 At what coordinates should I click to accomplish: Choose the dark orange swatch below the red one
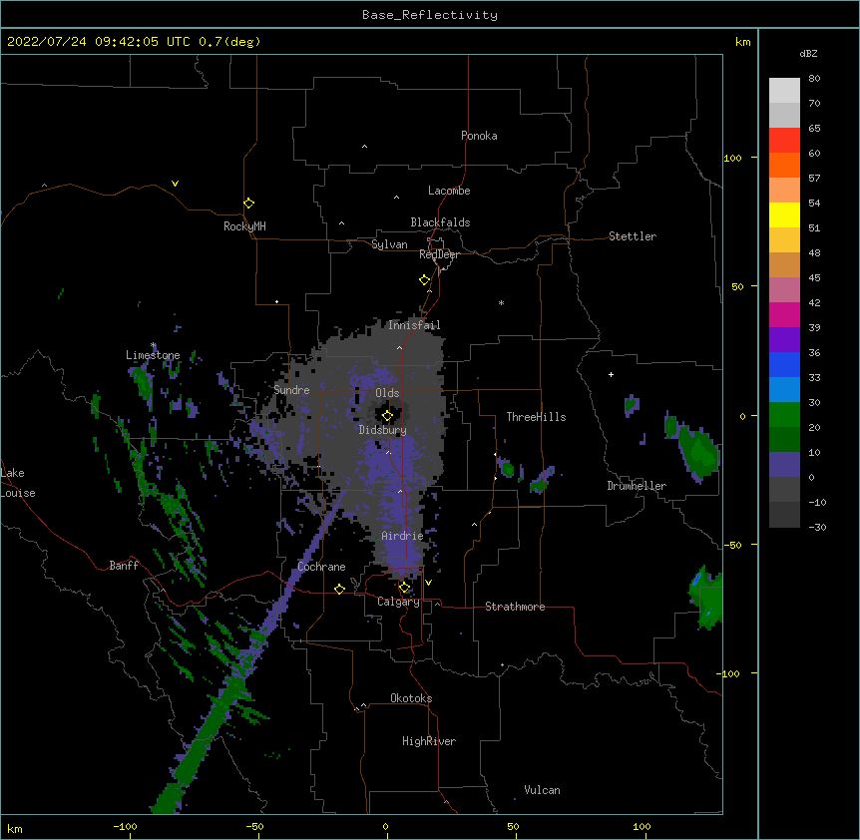pos(784,165)
